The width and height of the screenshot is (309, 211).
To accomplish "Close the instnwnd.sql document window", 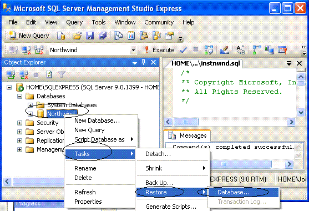I will point(300,63).
